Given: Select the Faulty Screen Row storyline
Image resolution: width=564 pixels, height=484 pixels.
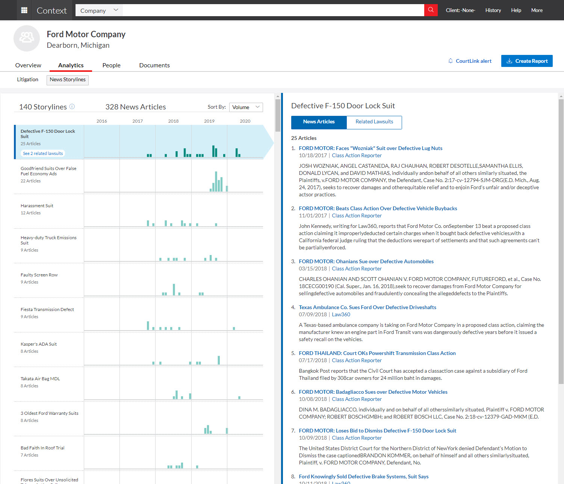Looking at the screenshot, I should click(39, 275).
